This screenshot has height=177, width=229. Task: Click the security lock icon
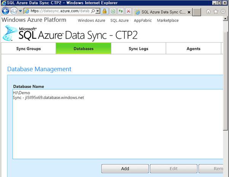point(105,11)
